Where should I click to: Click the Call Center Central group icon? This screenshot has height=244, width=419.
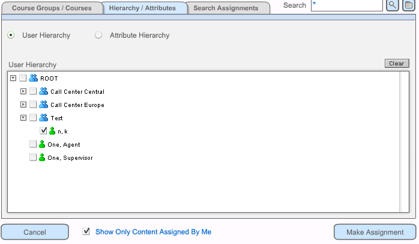click(x=43, y=91)
